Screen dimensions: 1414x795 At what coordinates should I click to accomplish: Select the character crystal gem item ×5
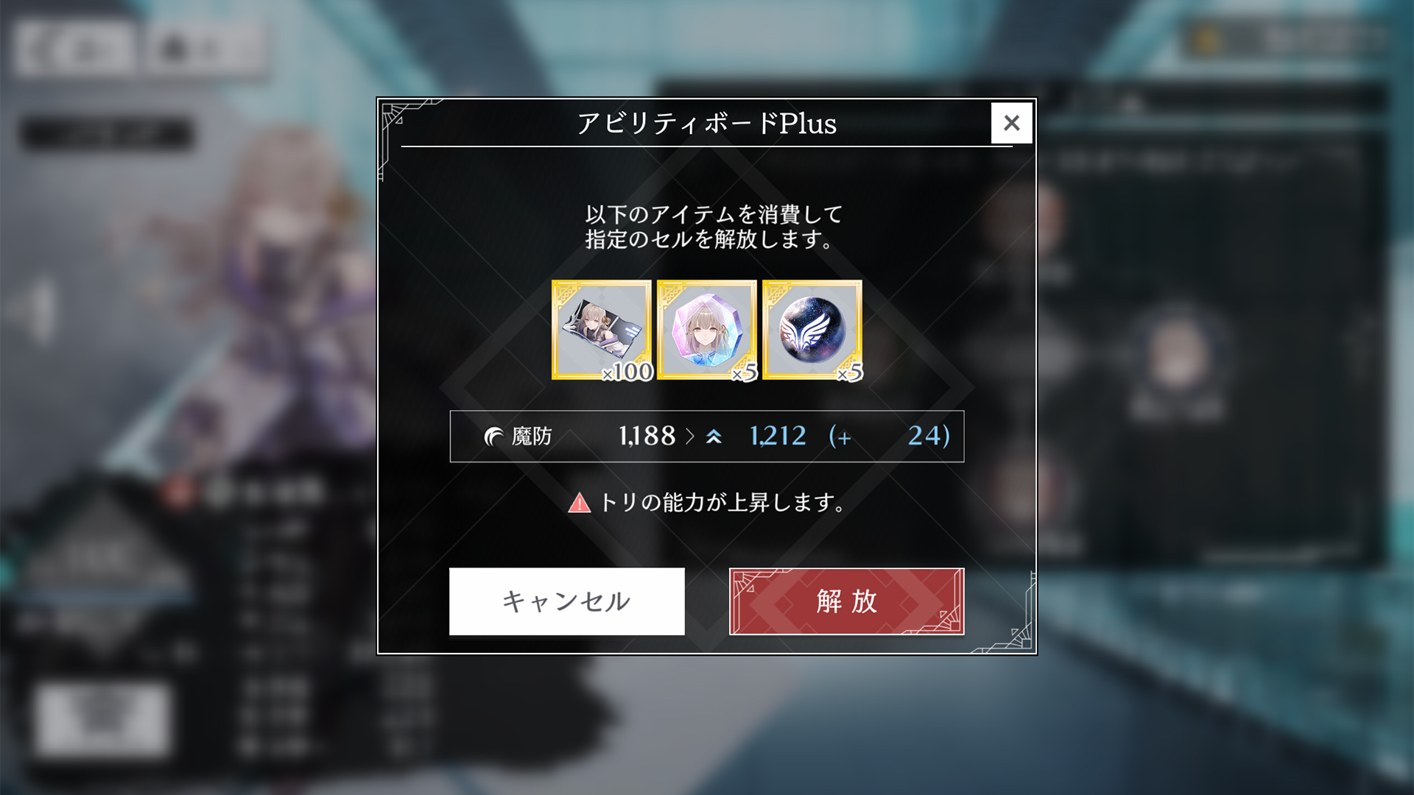(x=707, y=330)
